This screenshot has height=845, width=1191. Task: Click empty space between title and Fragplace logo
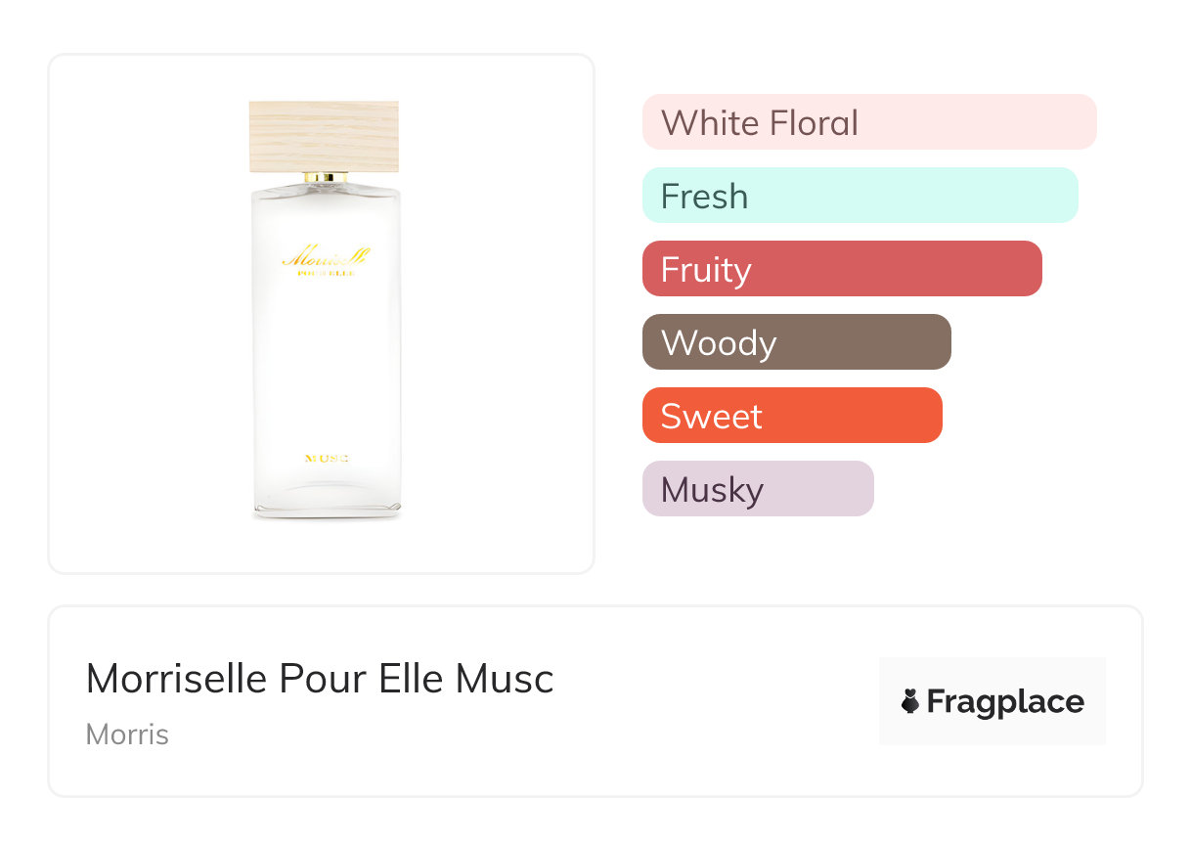tap(714, 701)
